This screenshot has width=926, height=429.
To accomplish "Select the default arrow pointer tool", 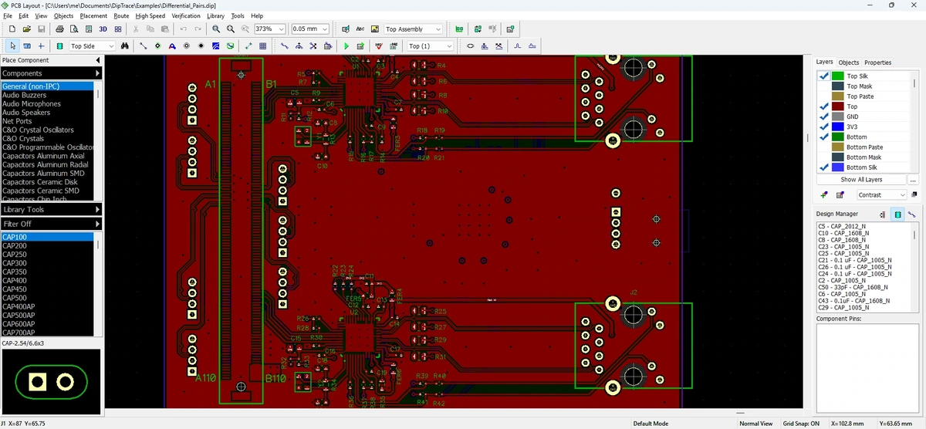I will click(12, 46).
